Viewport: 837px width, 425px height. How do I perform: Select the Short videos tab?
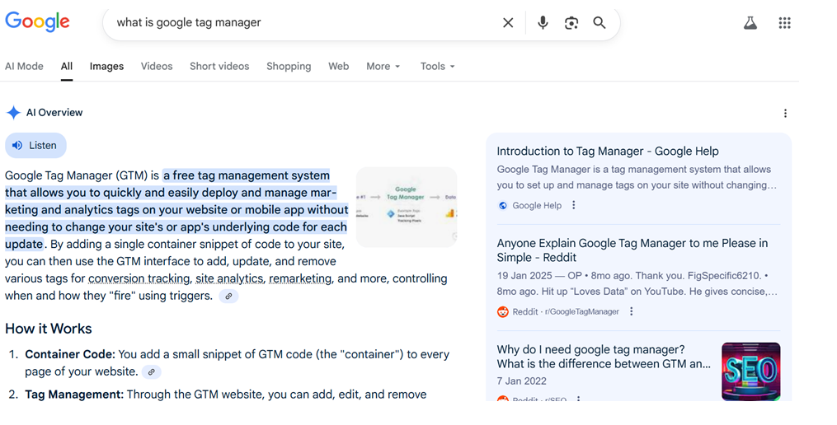point(219,67)
